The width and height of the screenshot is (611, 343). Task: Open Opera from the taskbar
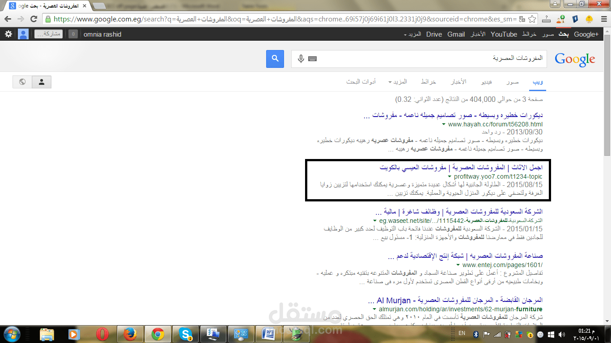[102, 334]
